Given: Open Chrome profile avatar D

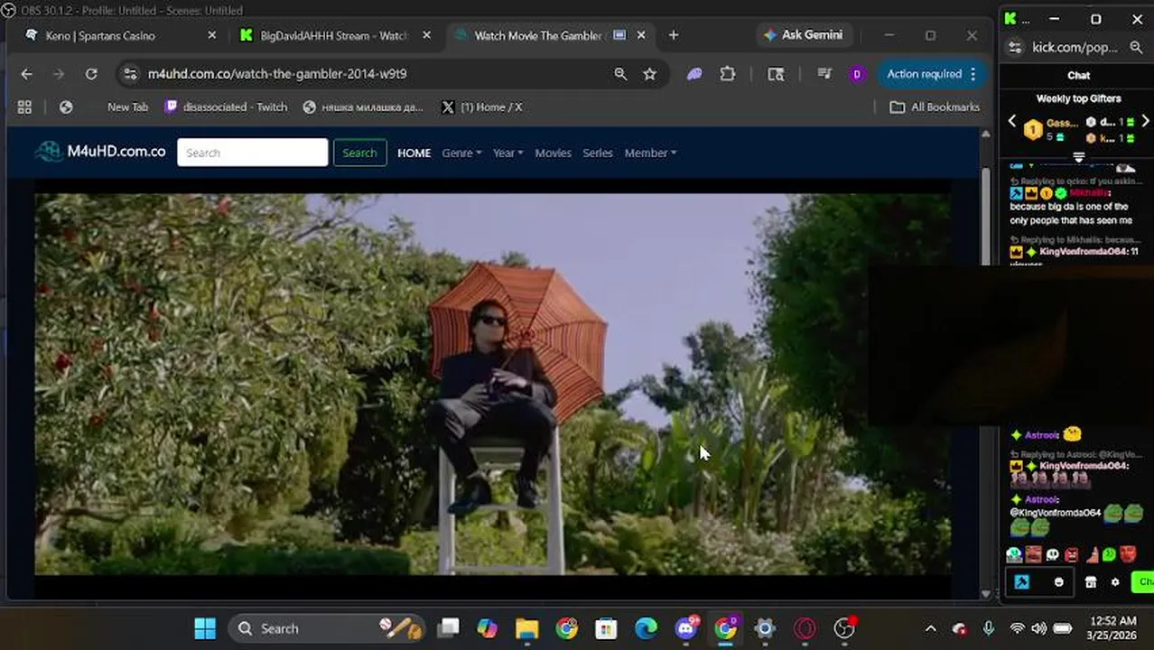Looking at the screenshot, I should point(857,74).
